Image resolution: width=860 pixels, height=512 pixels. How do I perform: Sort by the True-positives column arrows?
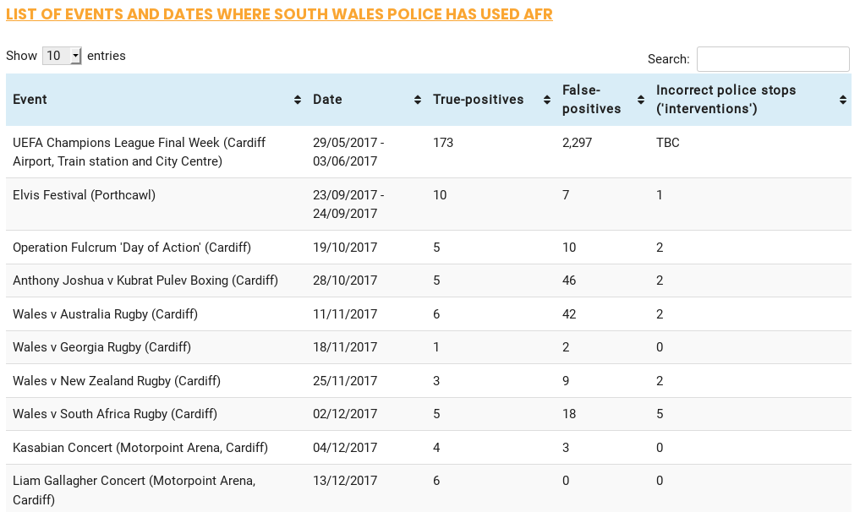pyautogui.click(x=547, y=100)
